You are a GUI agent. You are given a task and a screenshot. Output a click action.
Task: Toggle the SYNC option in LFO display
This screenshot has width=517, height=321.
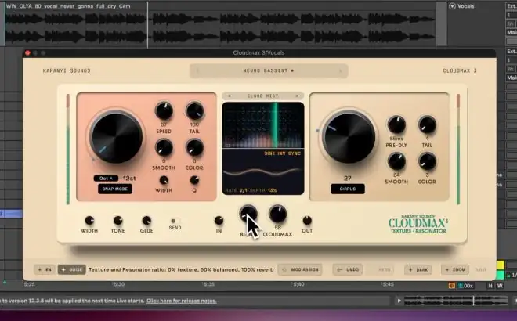click(295, 153)
